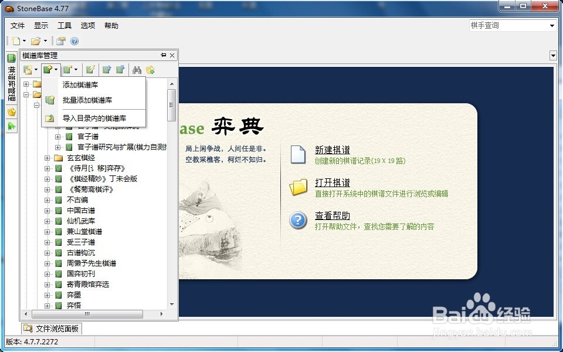Click the new category folder icon in the library toolbar
Image resolution: width=563 pixels, height=352 pixels.
[x=28, y=69]
